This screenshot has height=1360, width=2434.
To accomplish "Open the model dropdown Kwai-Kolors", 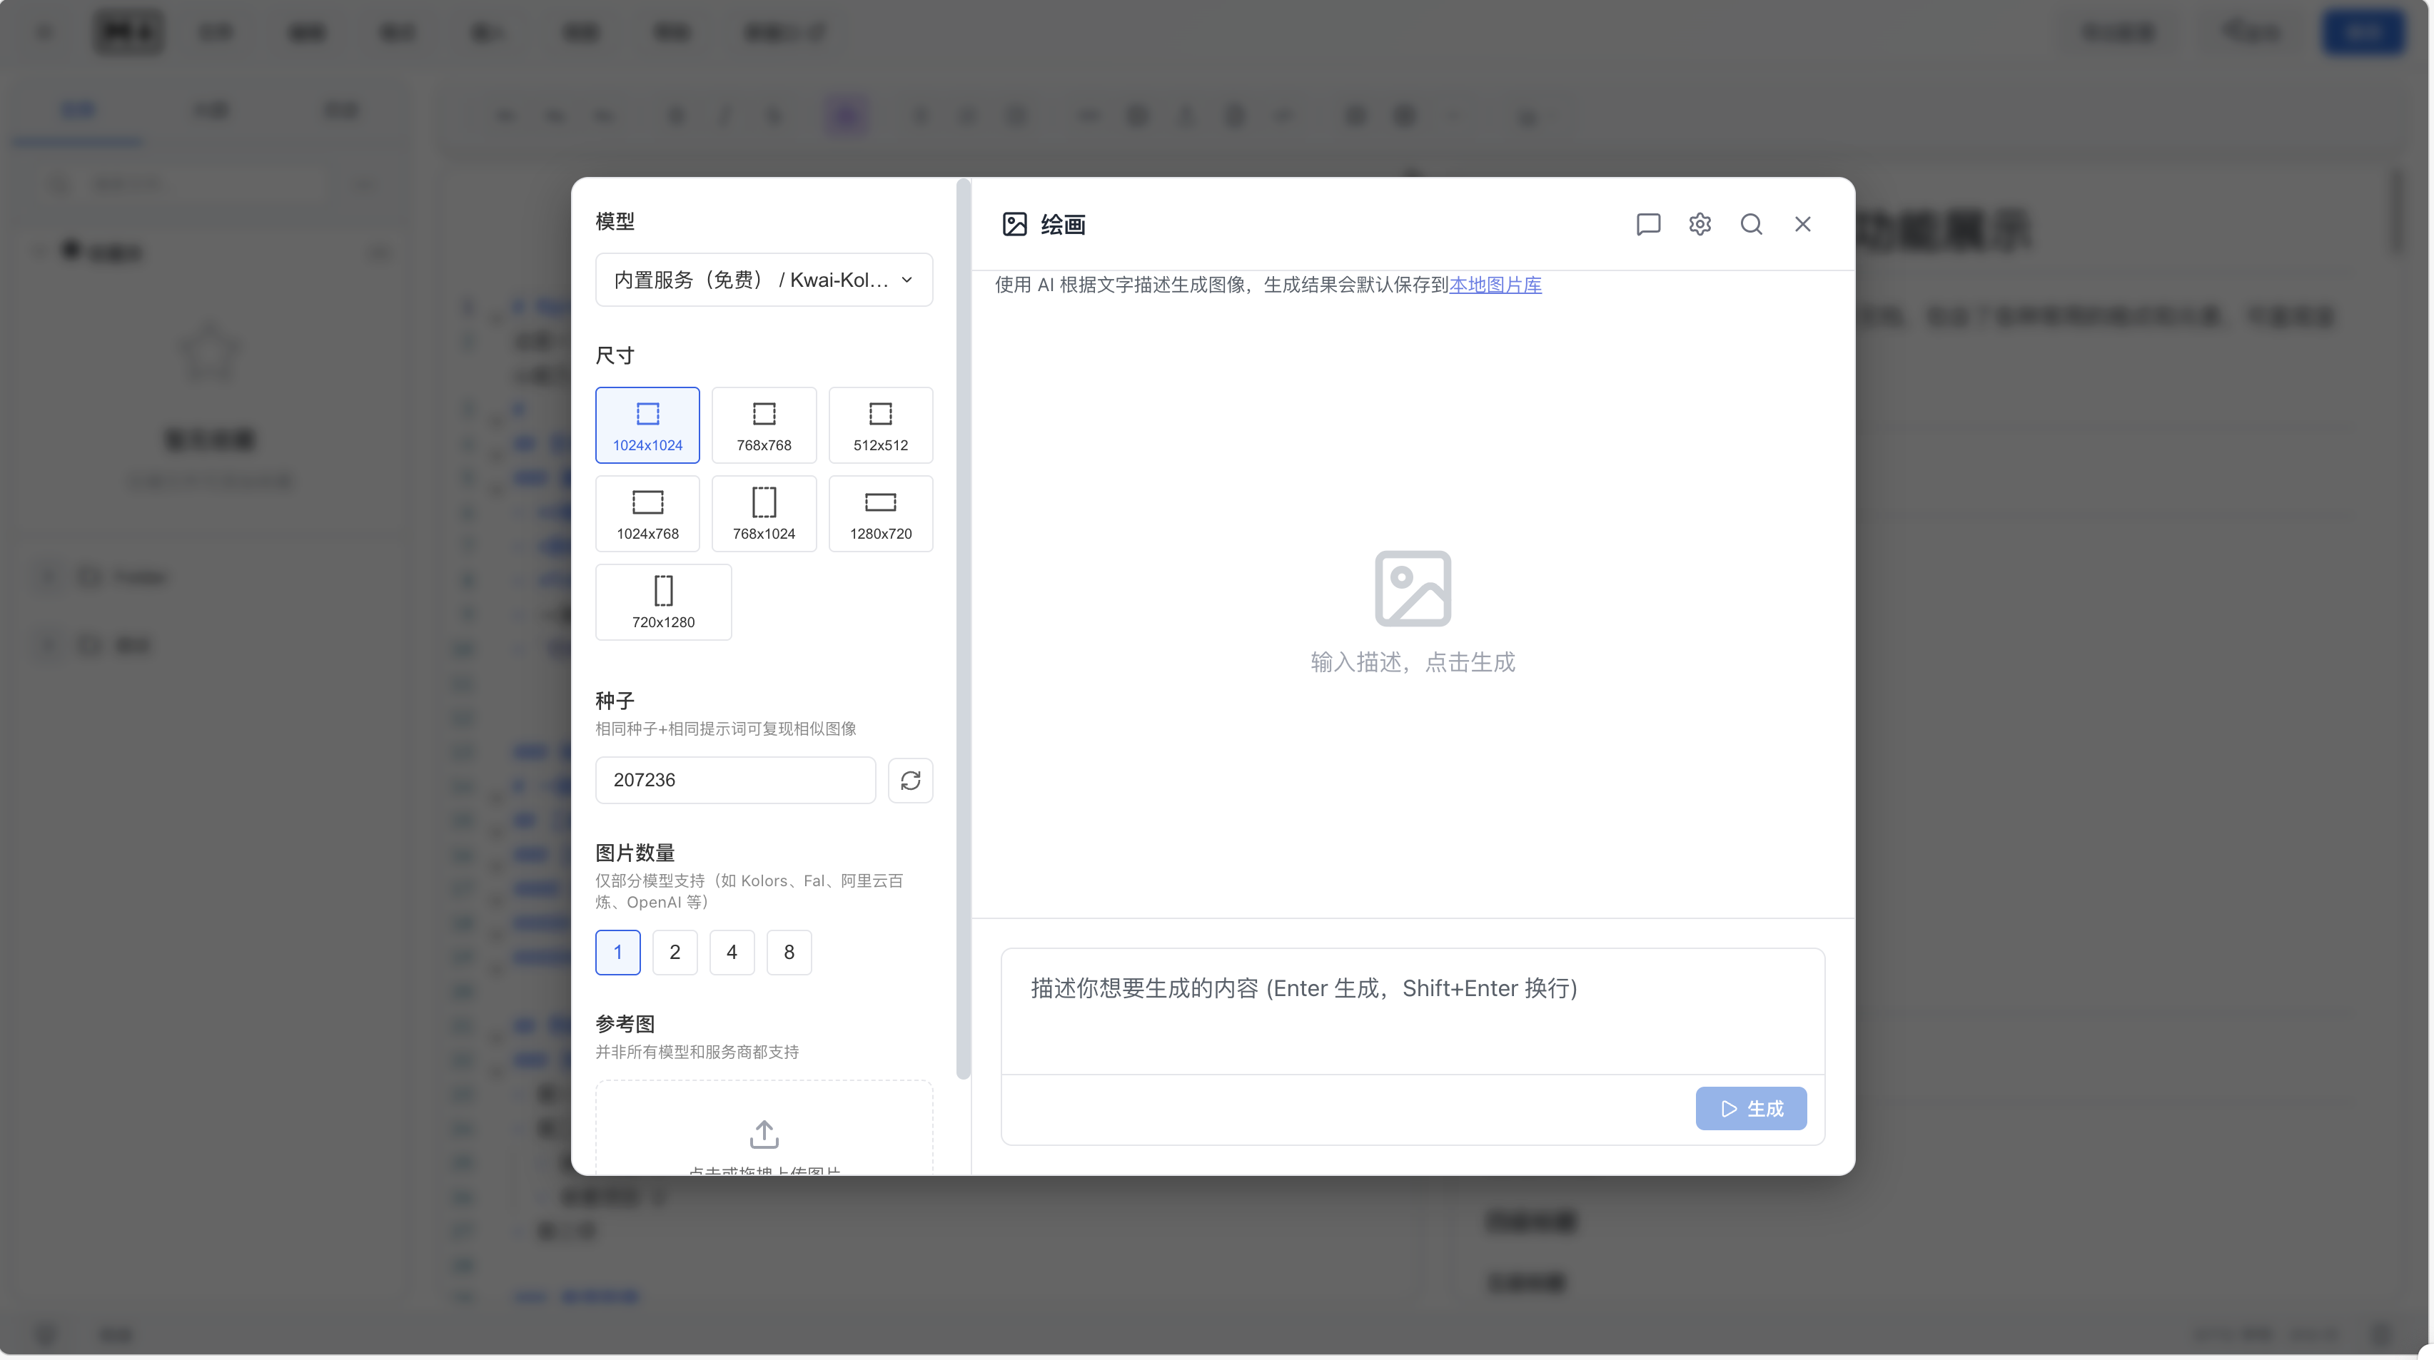I will coord(764,280).
